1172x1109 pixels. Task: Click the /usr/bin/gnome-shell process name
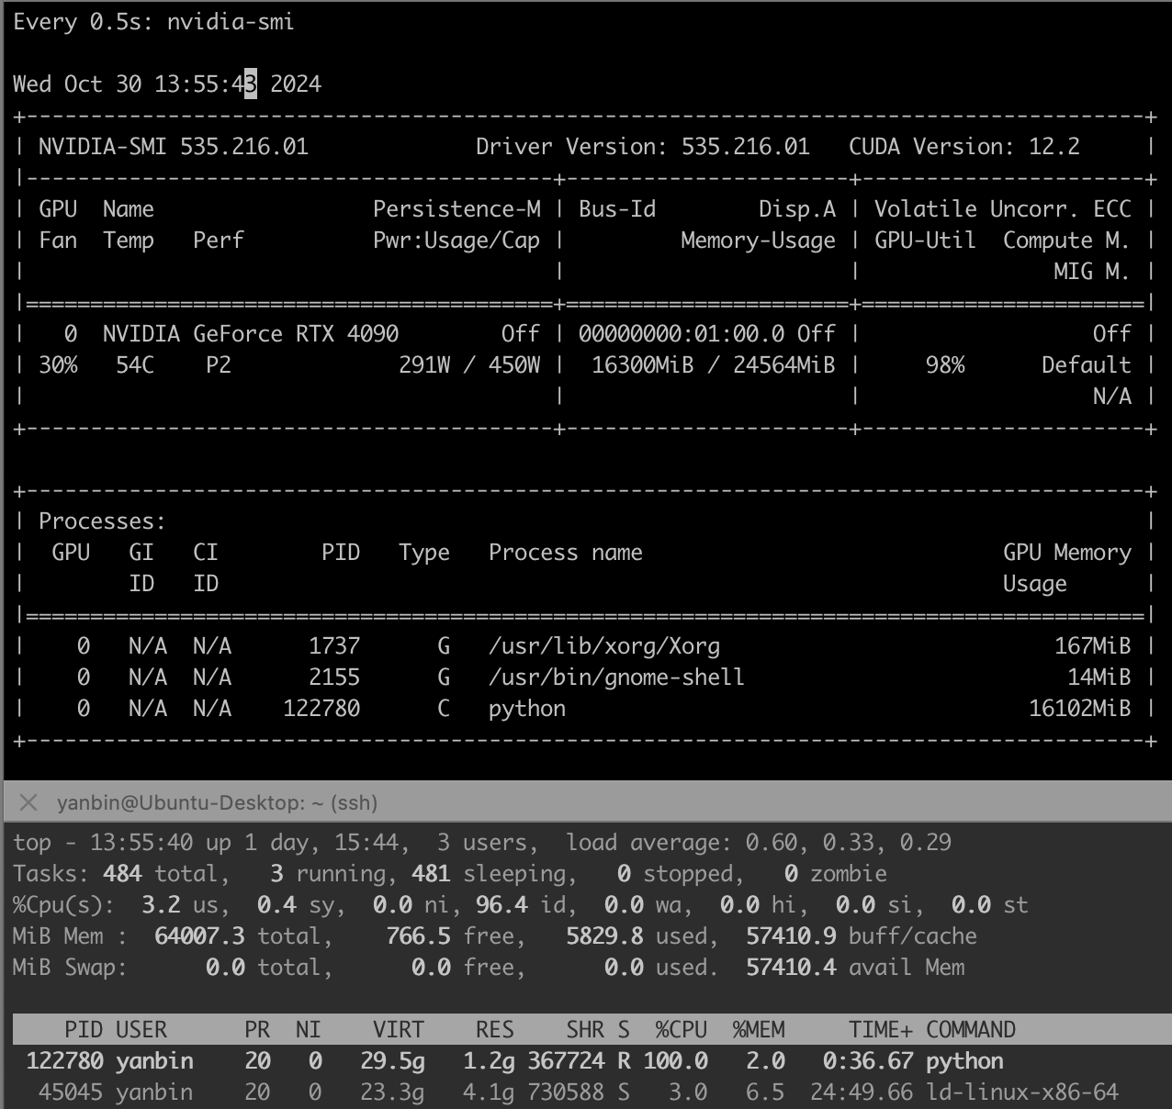pos(615,678)
